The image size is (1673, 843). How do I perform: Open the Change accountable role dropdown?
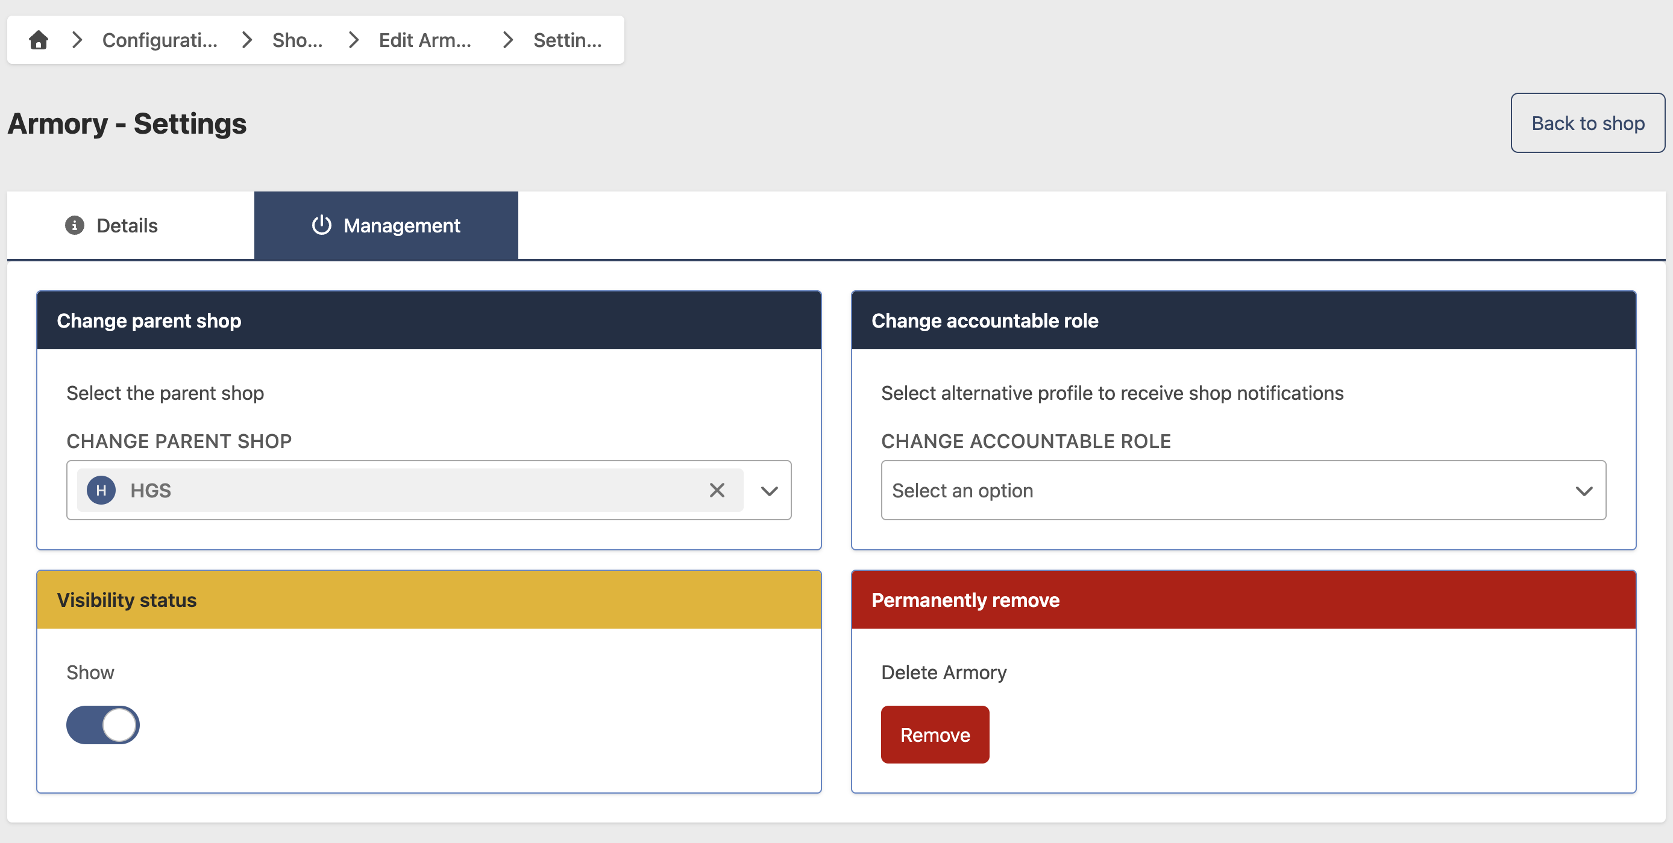click(x=1243, y=491)
